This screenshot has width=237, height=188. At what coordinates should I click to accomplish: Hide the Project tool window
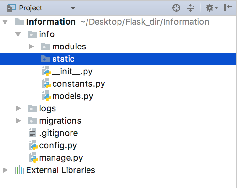pos(228,7)
